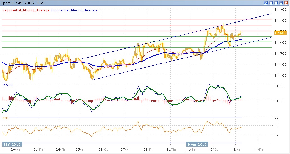Screen dimensions: 290x154
Task: Close the GBP/USD chart window
Action: click(x=286, y=3)
